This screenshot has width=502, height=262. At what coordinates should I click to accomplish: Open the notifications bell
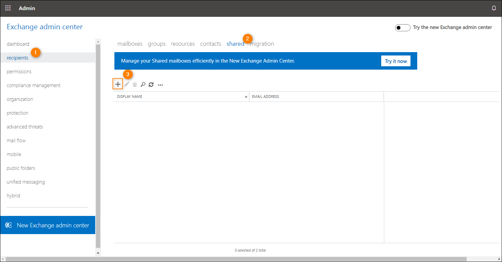click(x=494, y=8)
